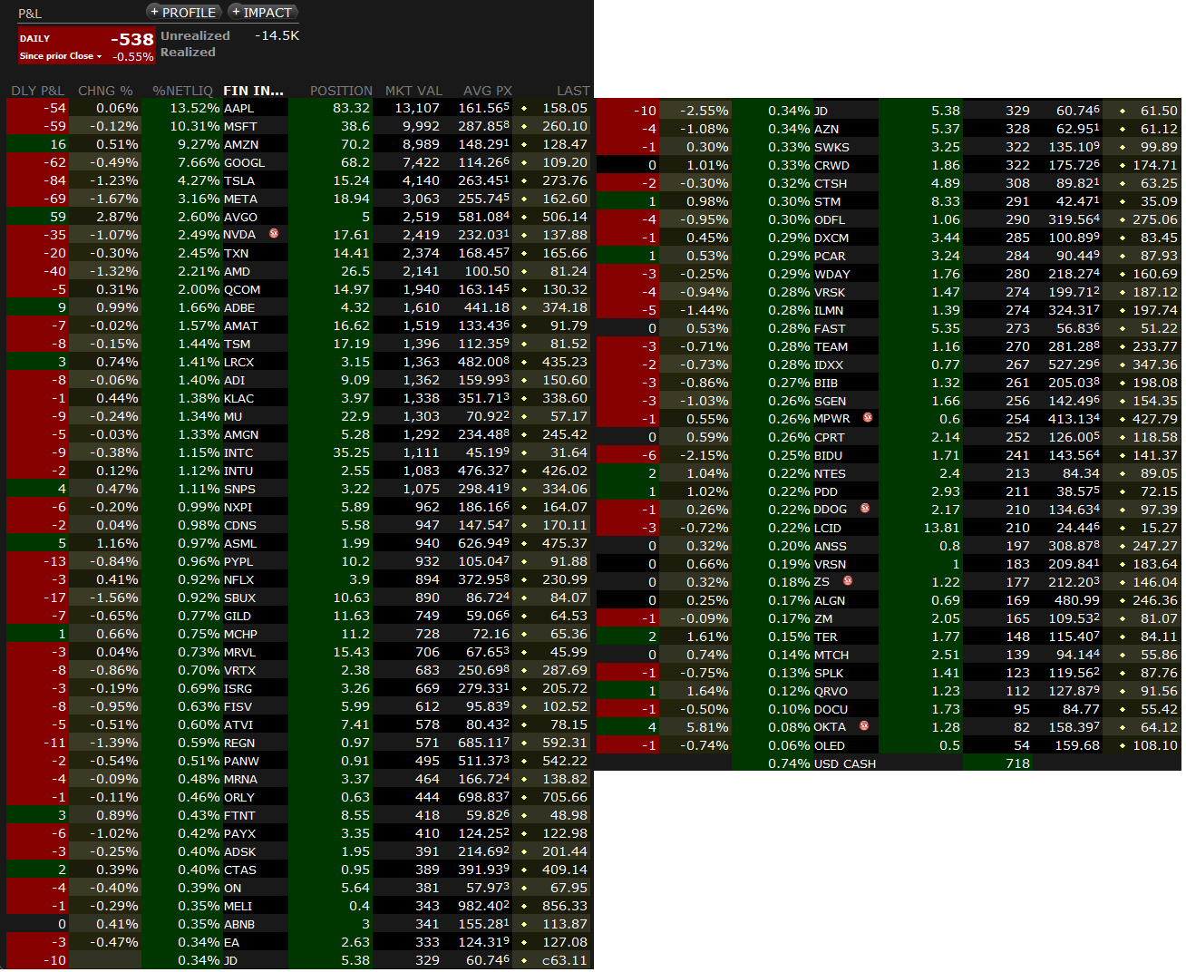
Task: Sort by AVG PX column header
Action: click(488, 91)
